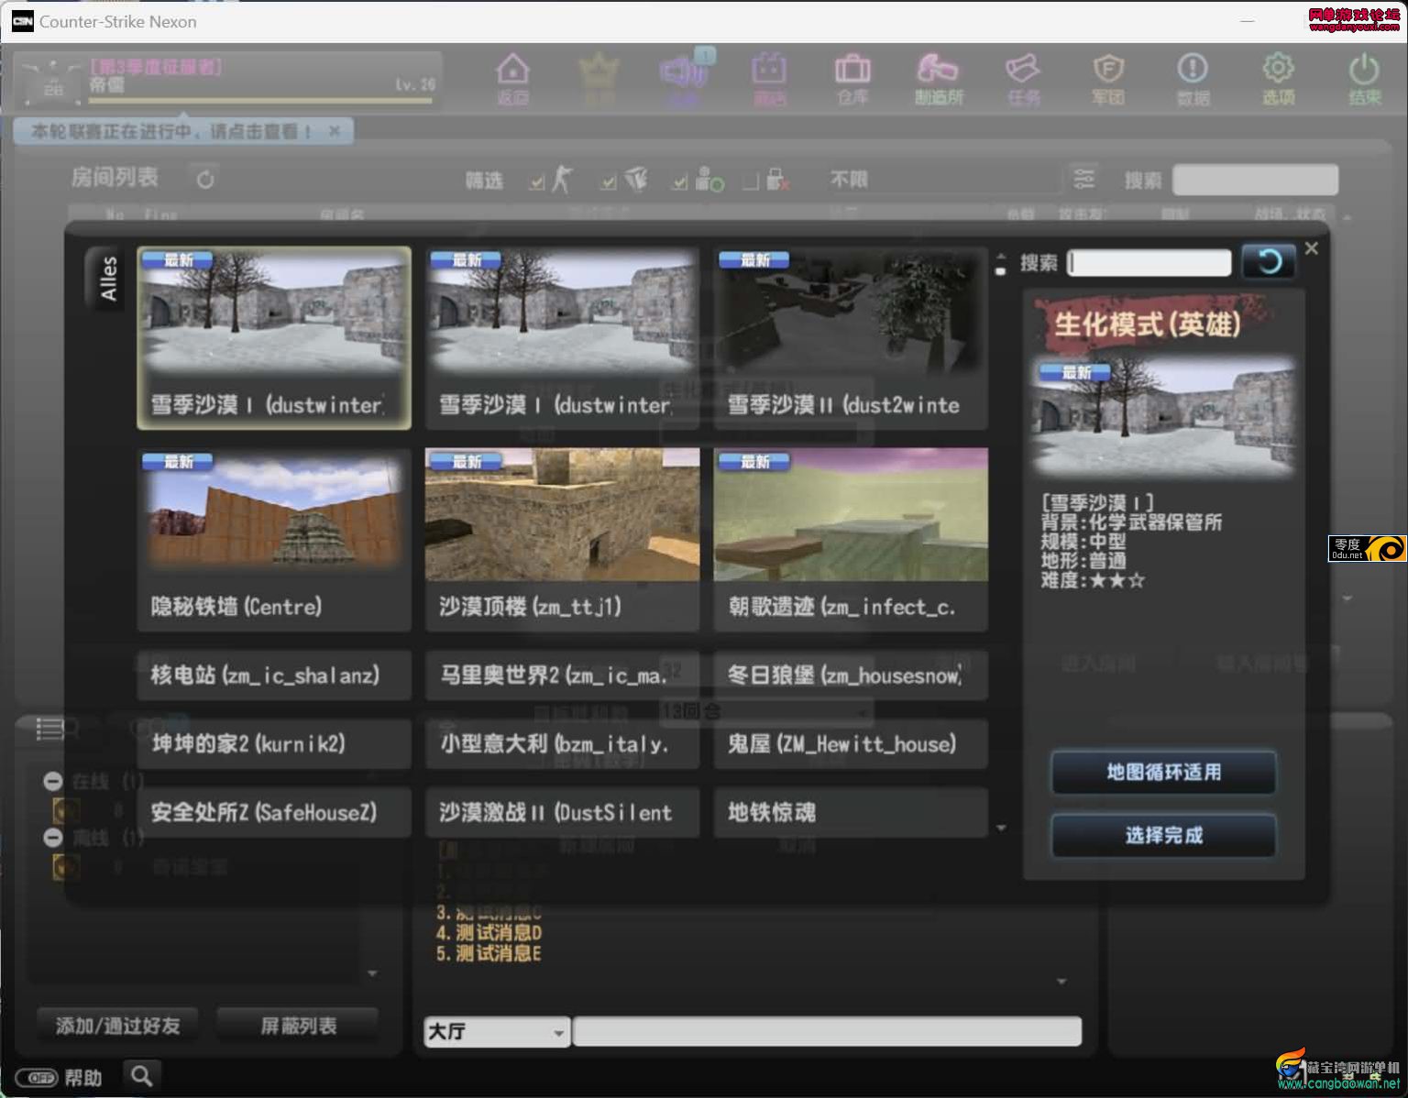Toggle the 帮助 OFF switch
Screen dimensions: 1408x1098
38,1078
